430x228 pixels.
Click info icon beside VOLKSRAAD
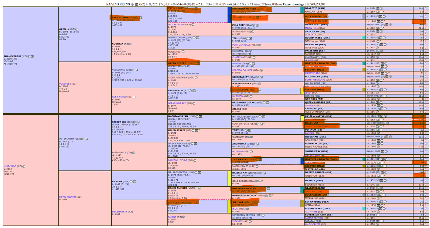click(x=133, y=70)
